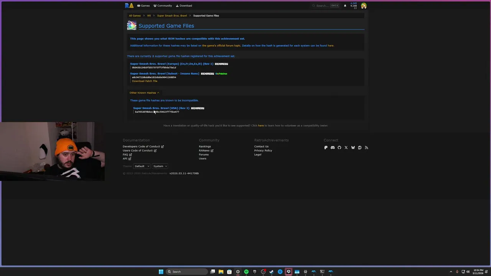Open the Forums footer link
The image size is (491, 276).
pyautogui.click(x=204, y=154)
